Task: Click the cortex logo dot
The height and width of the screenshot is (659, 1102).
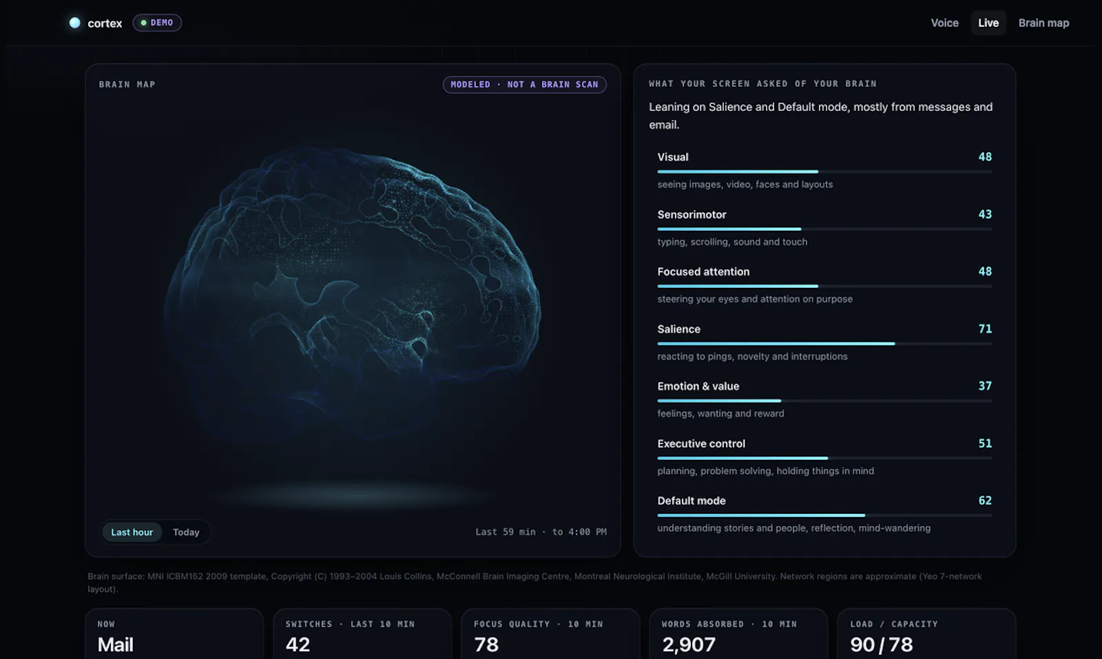Action: coord(74,23)
